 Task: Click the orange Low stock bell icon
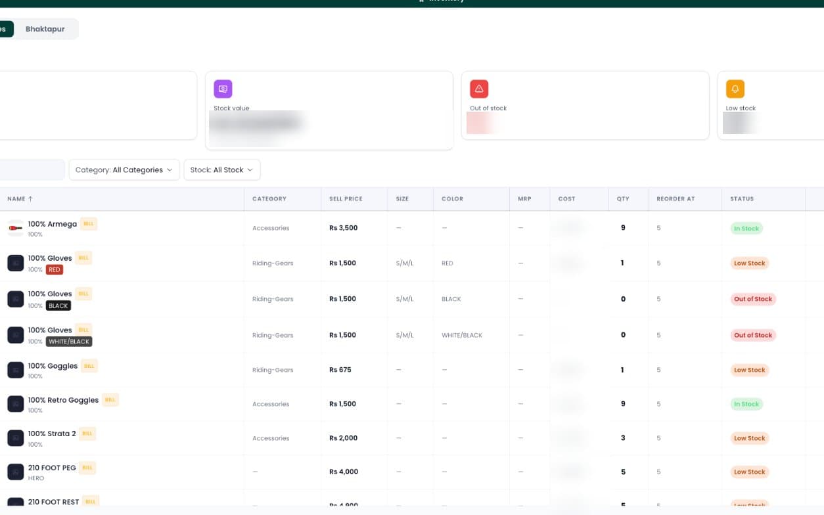coord(735,89)
